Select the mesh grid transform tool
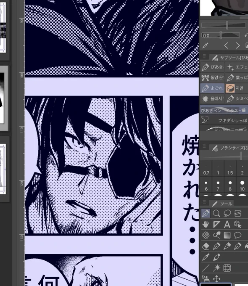The width and height of the screenshot is (248, 286). point(227,268)
